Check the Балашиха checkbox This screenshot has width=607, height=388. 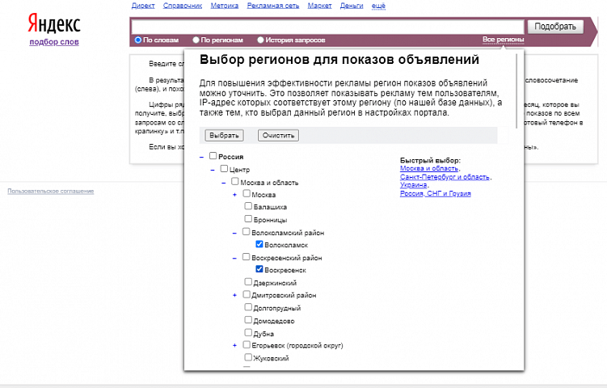point(248,205)
